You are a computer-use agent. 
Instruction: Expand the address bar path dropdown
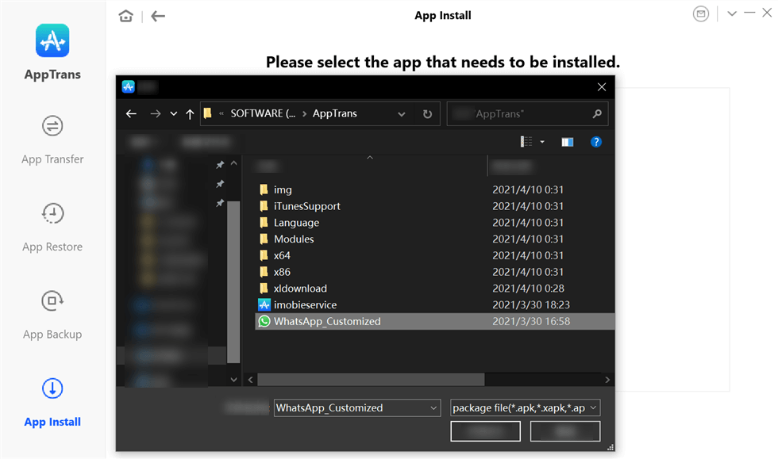[402, 114]
